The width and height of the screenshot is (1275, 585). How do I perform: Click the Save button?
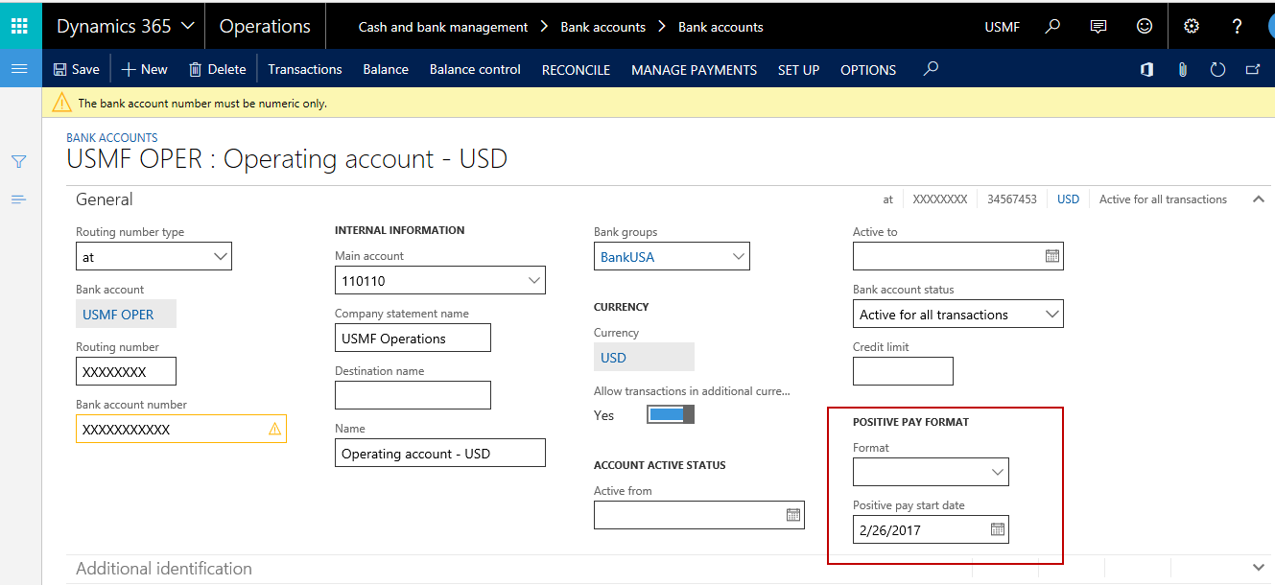tap(76, 69)
